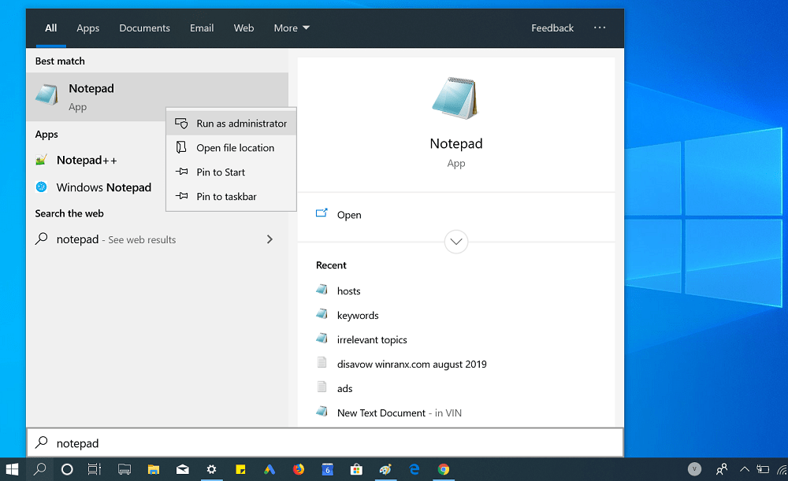Expand the More filter dropdown
The height and width of the screenshot is (481, 788).
click(x=292, y=28)
